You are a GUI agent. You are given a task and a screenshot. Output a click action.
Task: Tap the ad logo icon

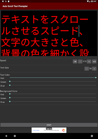64,130
